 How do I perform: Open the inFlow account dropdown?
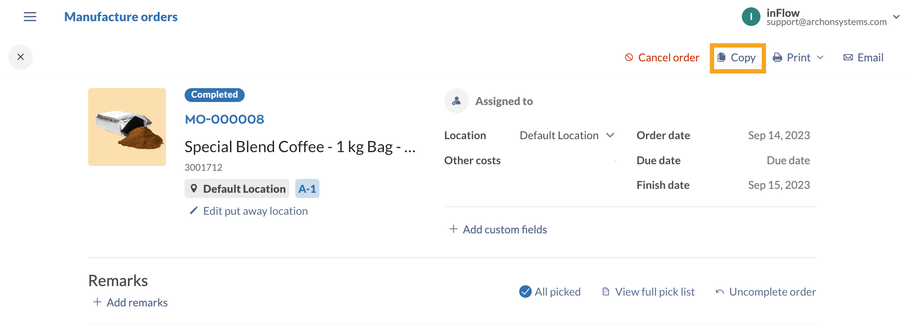coord(896,17)
